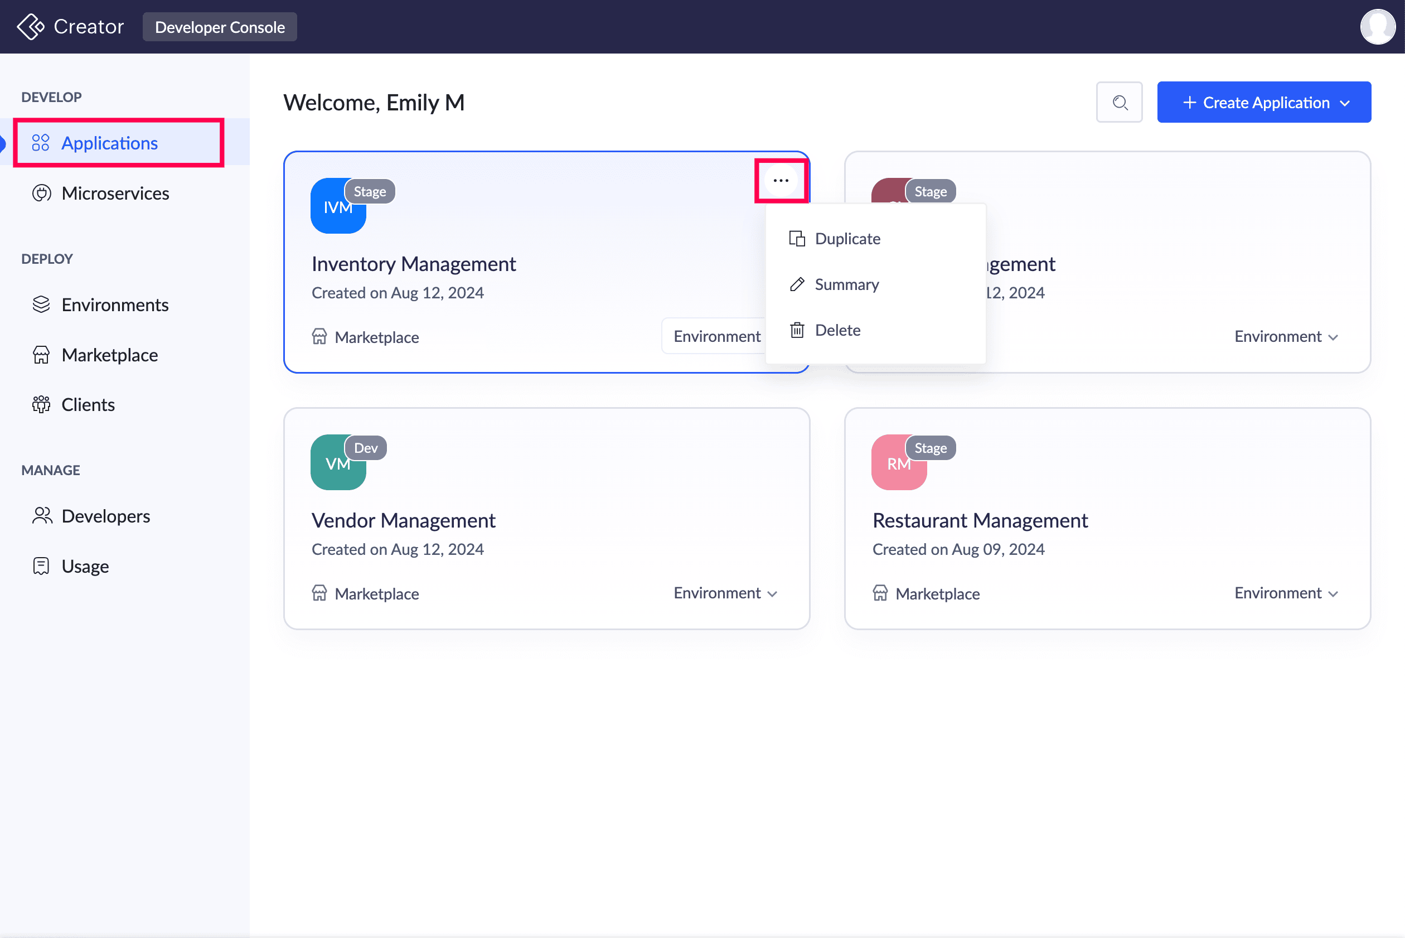Open the user profile avatar
Viewport: 1405px width, 938px height.
pyautogui.click(x=1377, y=27)
